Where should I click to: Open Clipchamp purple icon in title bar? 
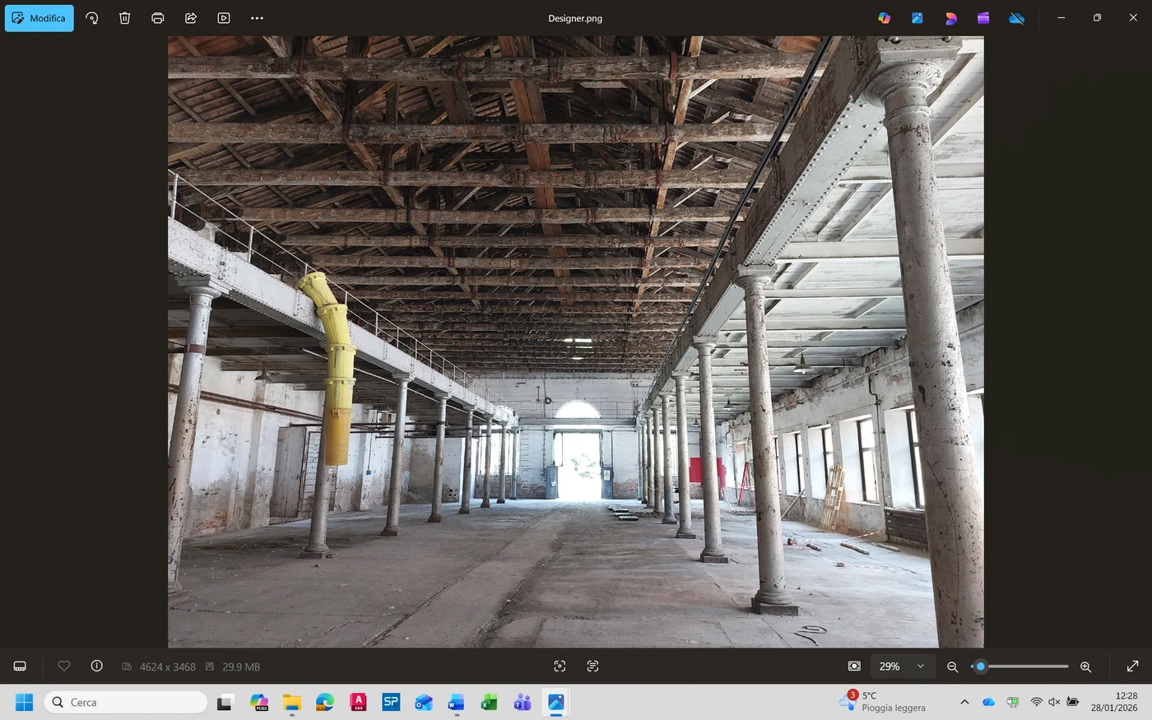(x=983, y=18)
